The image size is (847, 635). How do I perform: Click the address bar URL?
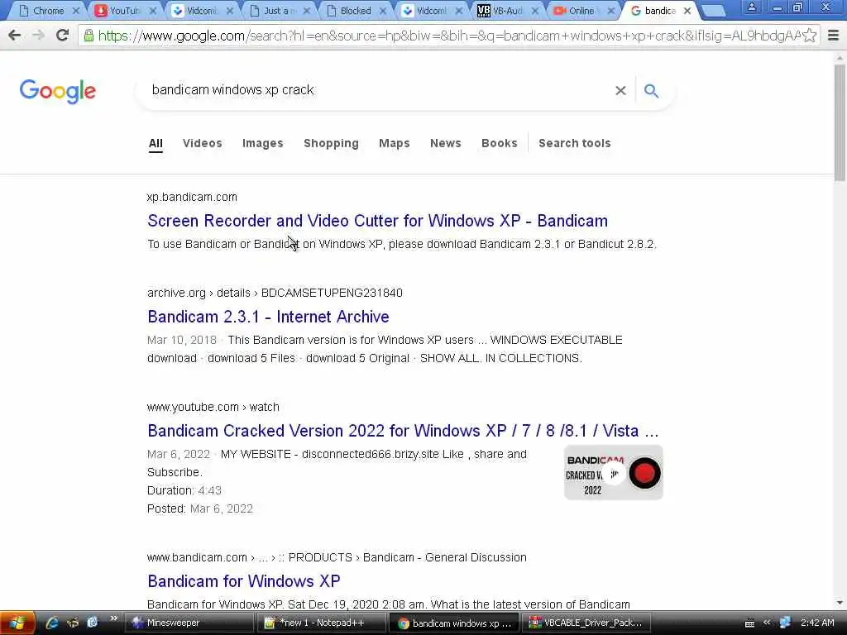tap(448, 36)
